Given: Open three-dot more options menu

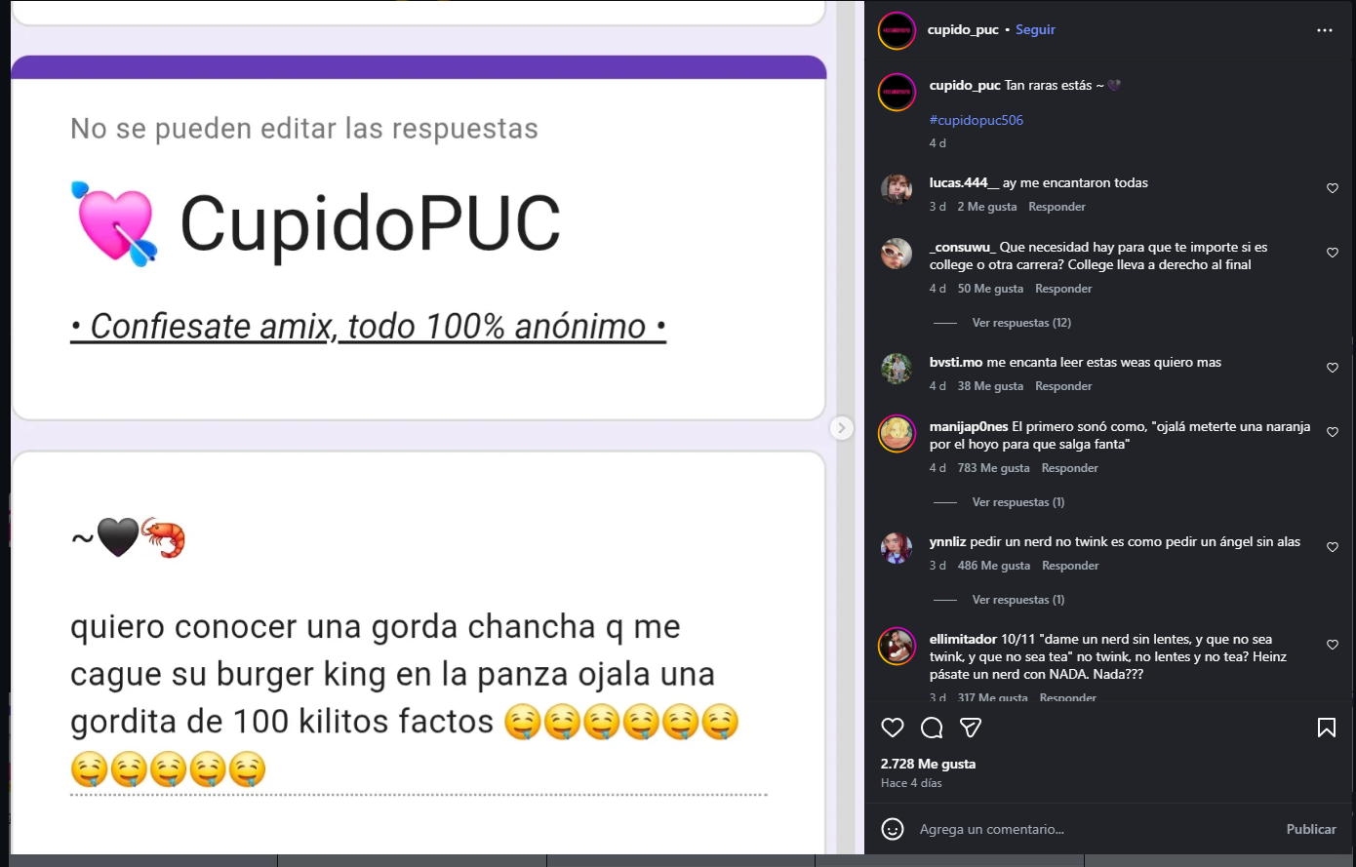Looking at the screenshot, I should 1325,30.
